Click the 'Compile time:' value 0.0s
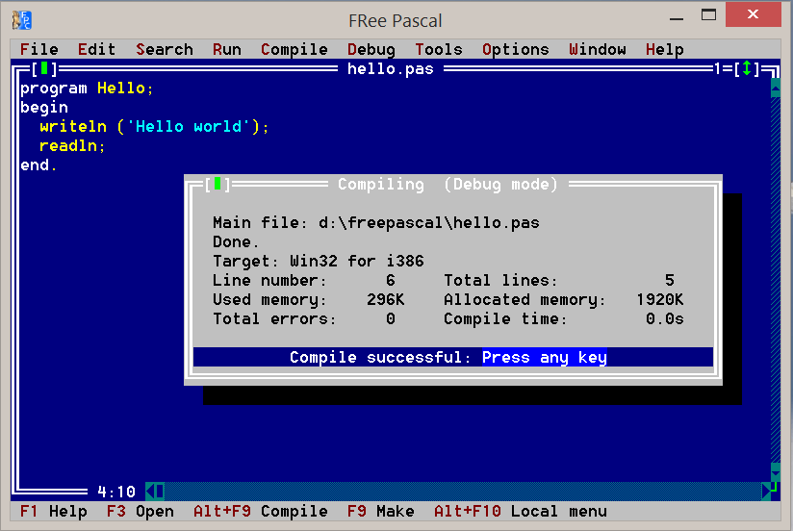Screen dimensions: 793x531 665,318
